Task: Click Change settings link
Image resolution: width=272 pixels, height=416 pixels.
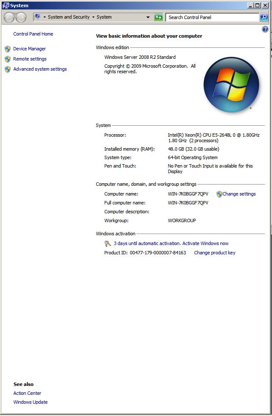Action: (239, 194)
